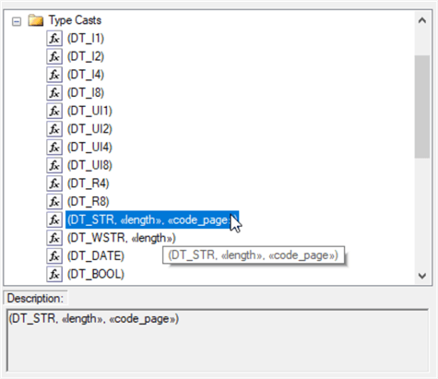
Task: Click the fx icon beside (DT_UI2)
Action: (x=54, y=129)
